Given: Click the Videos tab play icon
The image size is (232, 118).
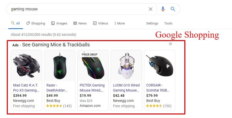Looking at the screenshot, I should (95, 23).
